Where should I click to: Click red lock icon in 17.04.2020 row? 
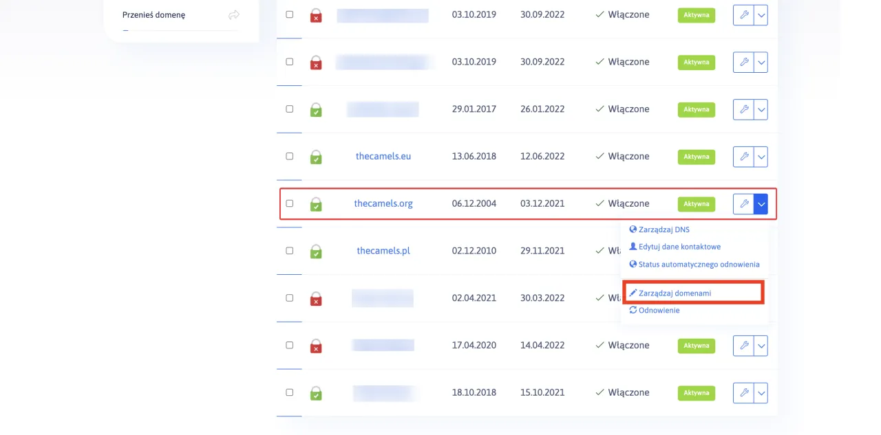[316, 346]
